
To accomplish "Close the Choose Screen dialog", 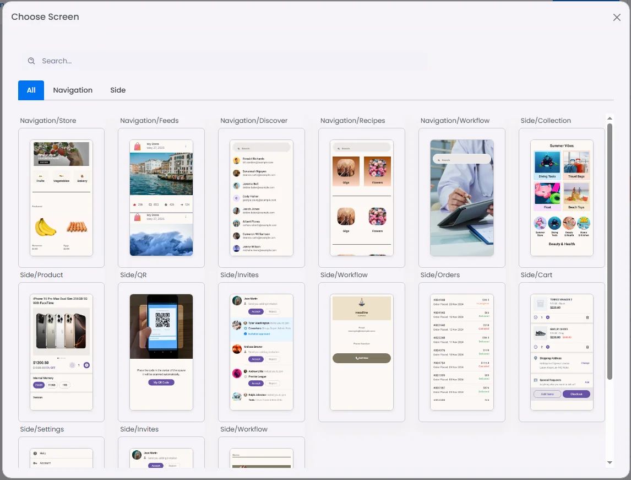I will point(617,17).
